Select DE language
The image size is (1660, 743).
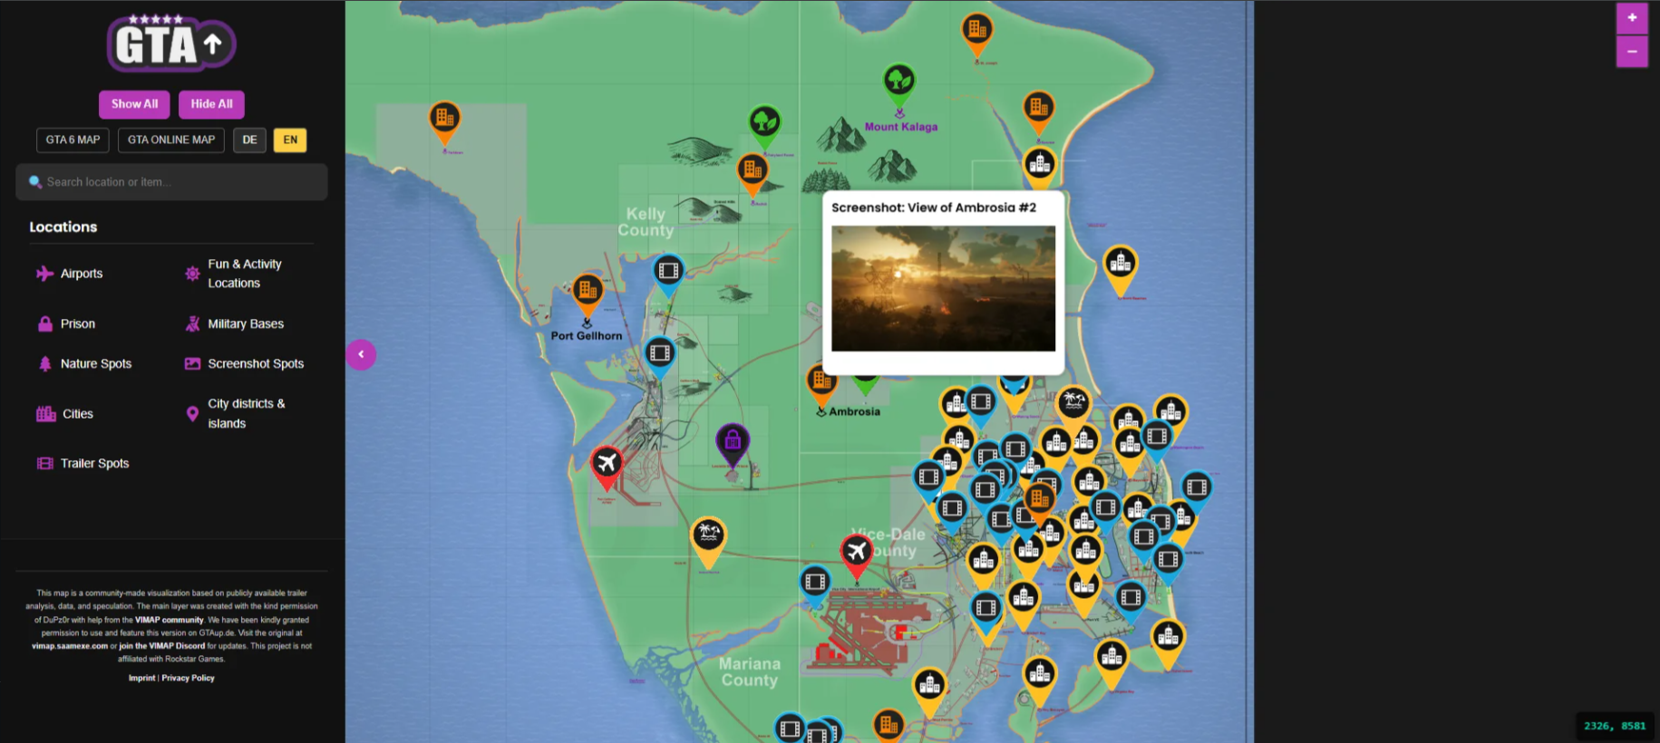coord(249,140)
